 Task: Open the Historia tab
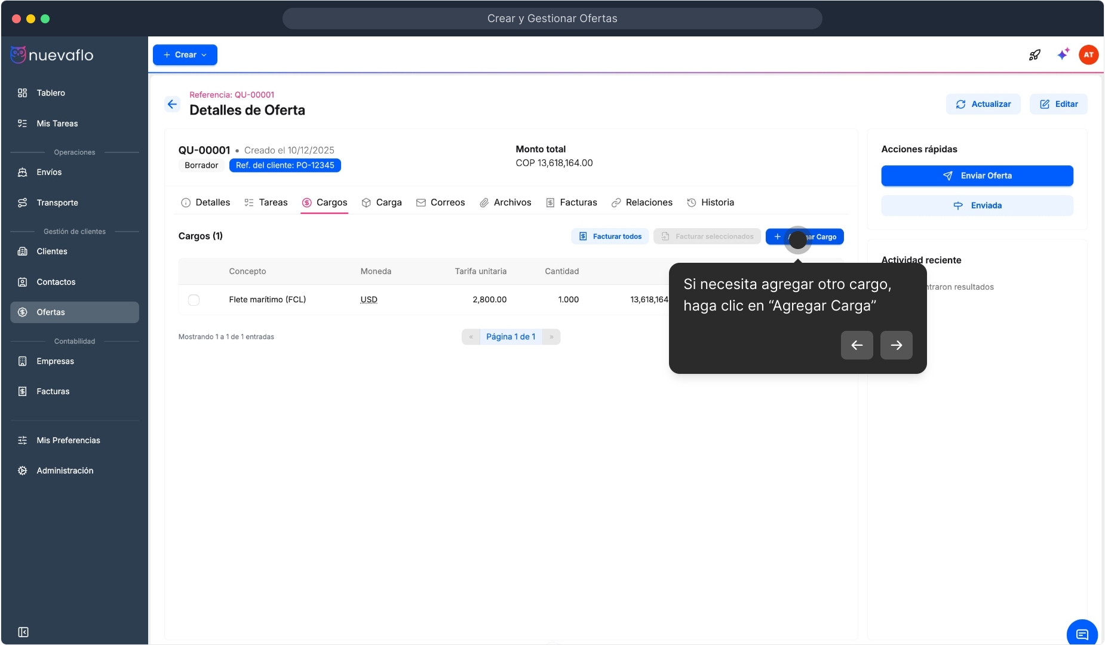click(x=710, y=202)
